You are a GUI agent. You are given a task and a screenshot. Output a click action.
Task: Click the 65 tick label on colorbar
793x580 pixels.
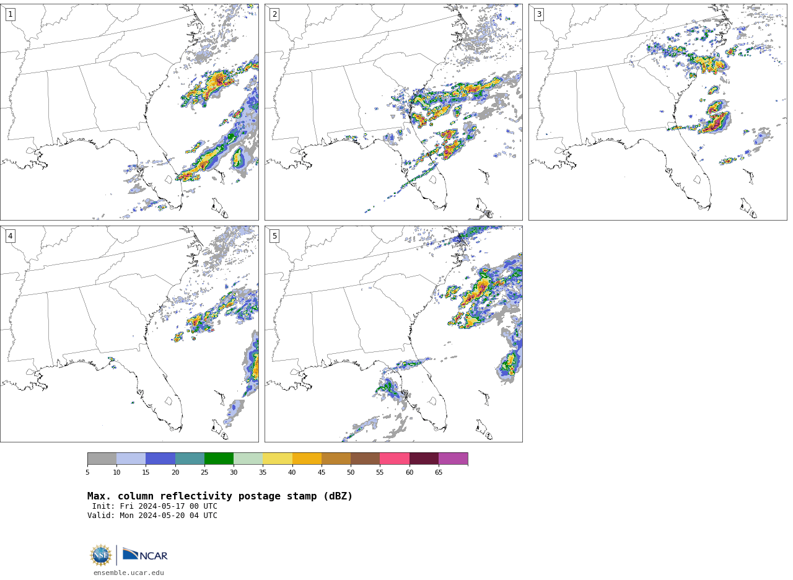click(439, 472)
